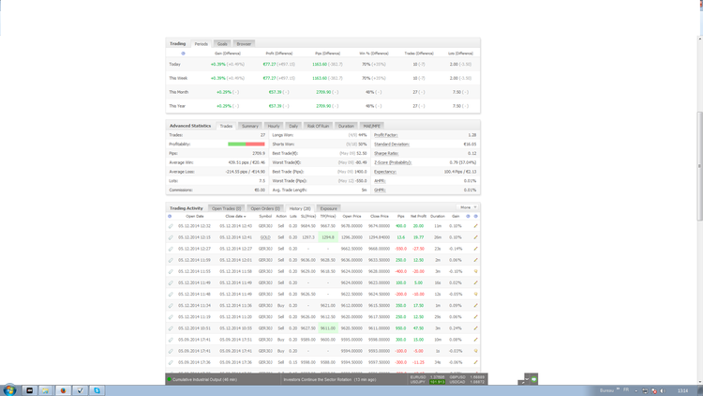Open the Duration statistics tab
Image resolution: width=703 pixels, height=396 pixels.
tap(346, 126)
